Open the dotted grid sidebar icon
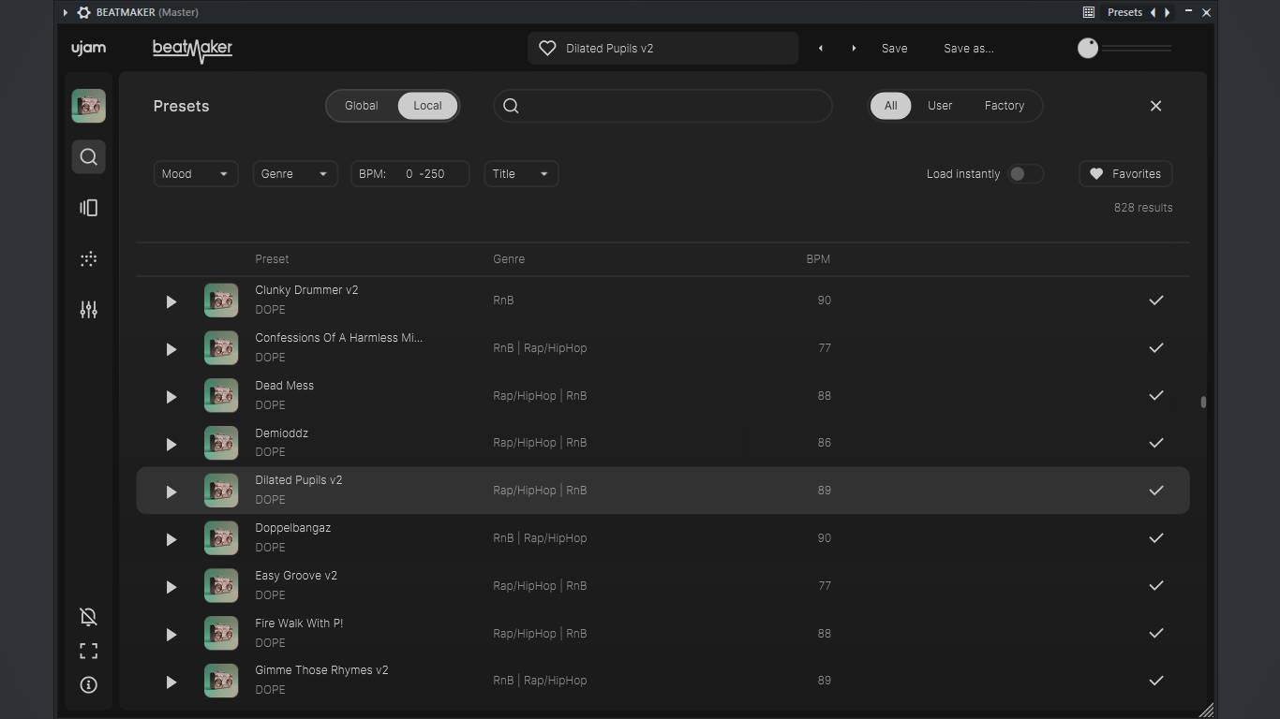Viewport: 1280px width, 719px height. pos(88,259)
